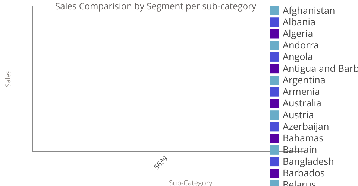Toggle the Angola series in legend
Viewport: 358px width, 186px height.
297,57
